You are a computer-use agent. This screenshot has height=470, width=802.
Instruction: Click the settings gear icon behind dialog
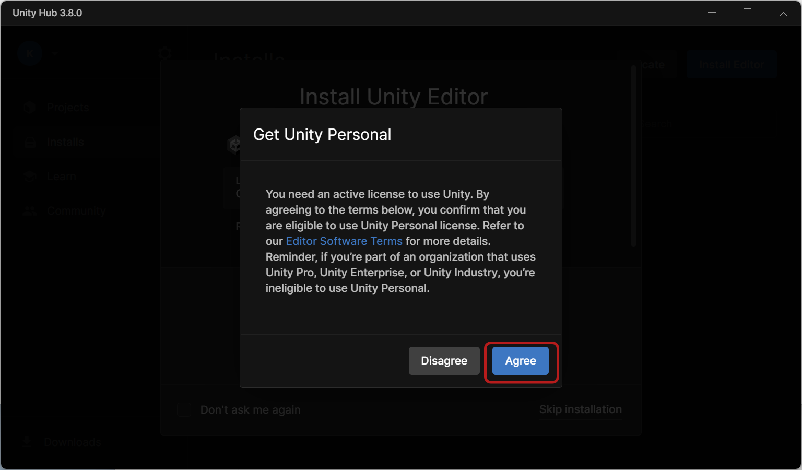[165, 53]
